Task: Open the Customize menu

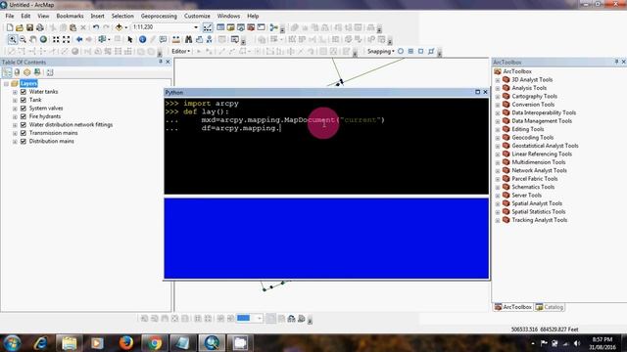Action: point(197,16)
